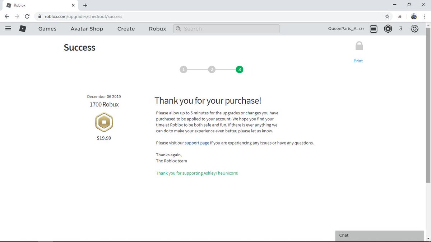Reload the current page
Viewport: 431px width, 242px height.
[27, 16]
